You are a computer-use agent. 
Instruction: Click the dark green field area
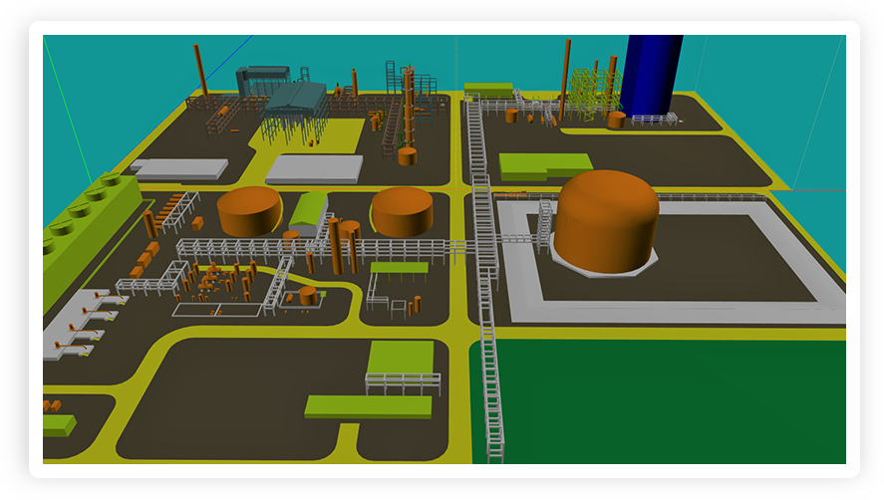coord(668,398)
